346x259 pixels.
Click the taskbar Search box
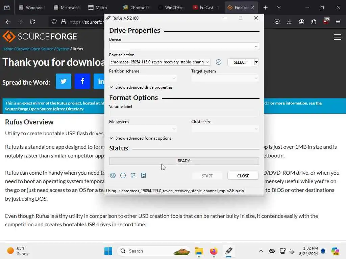coord(154,251)
